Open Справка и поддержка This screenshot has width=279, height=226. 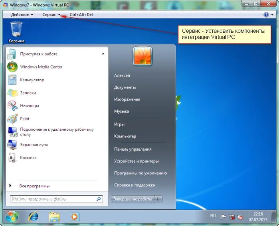(x=135, y=185)
